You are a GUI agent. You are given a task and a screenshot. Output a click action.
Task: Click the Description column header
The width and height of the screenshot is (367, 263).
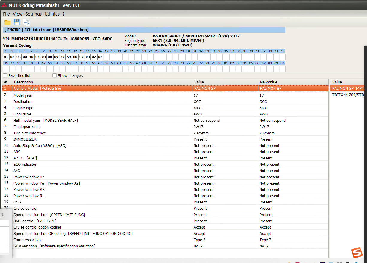[102, 82]
